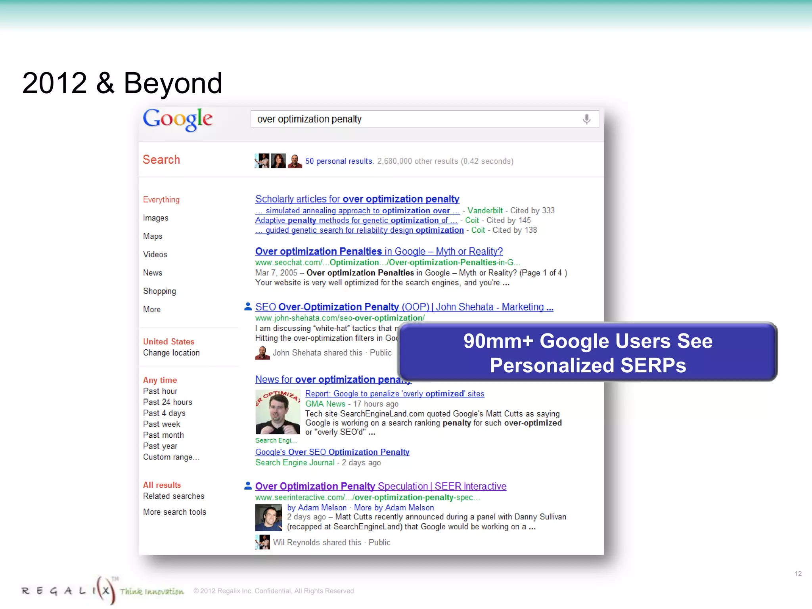
Task: Open Over Optimization Penalty Speculation SEER result
Action: click(x=381, y=486)
